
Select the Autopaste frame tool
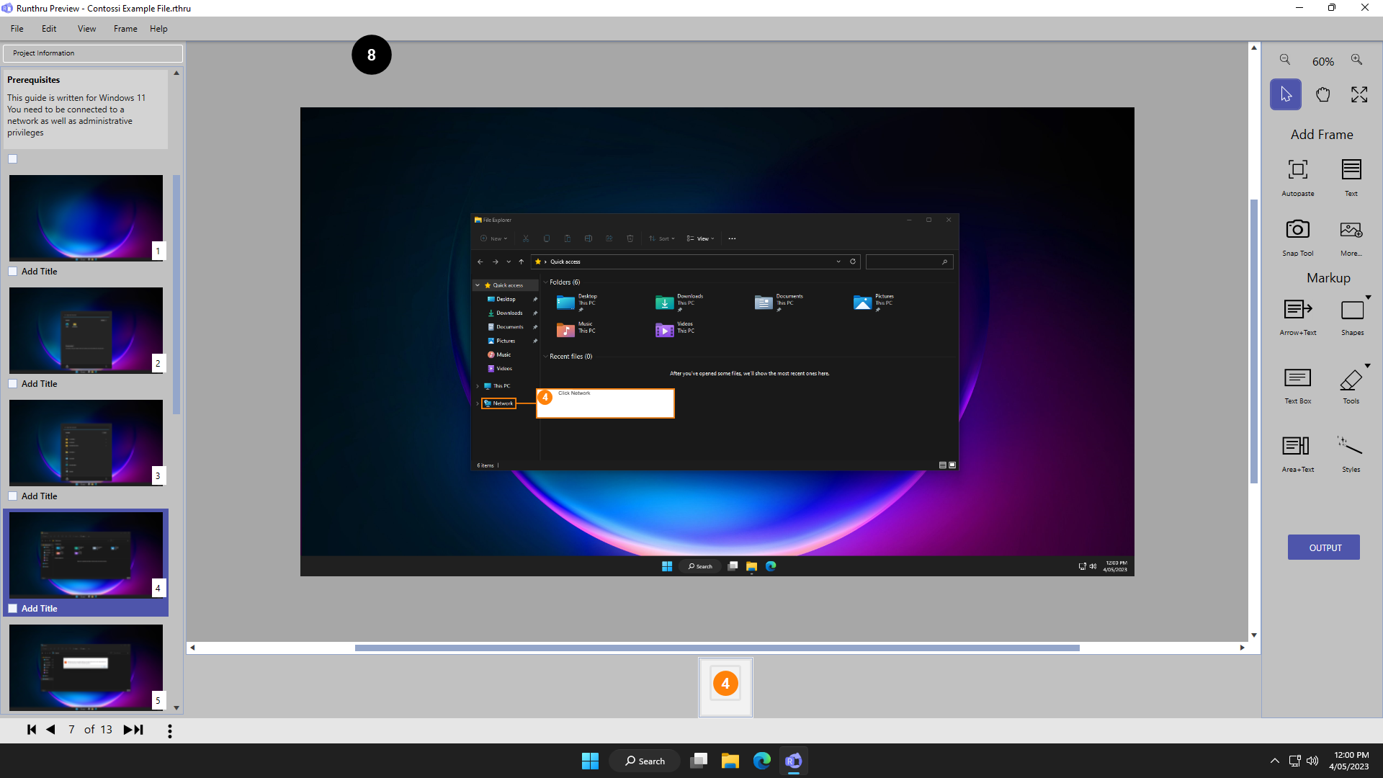tap(1297, 170)
